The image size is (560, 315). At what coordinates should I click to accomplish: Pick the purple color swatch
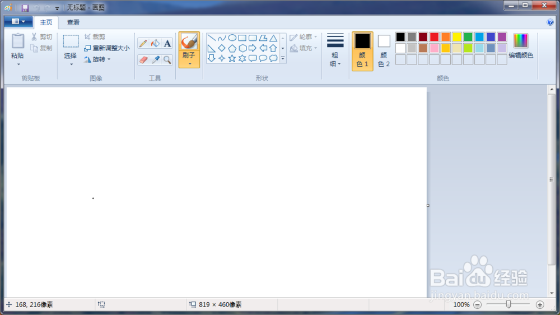pos(502,37)
